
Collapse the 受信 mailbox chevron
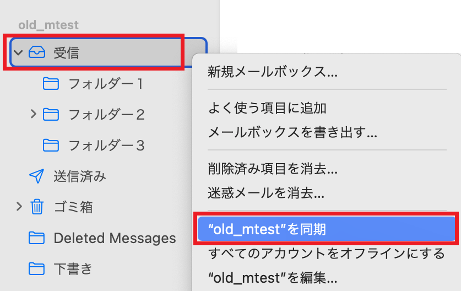coord(18,53)
